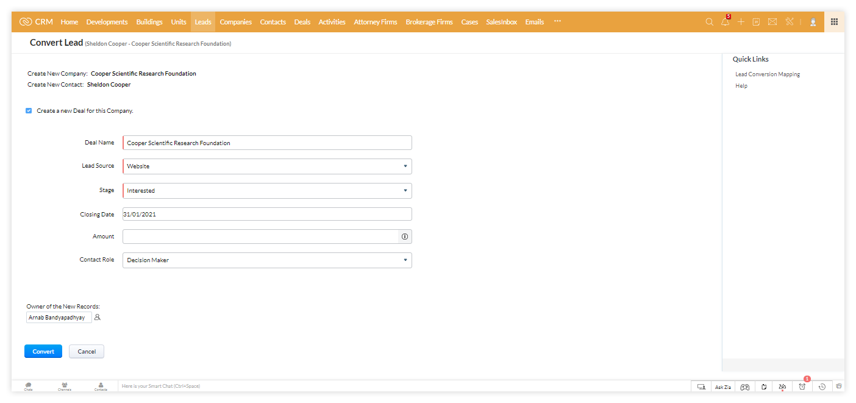This screenshot has width=856, height=403.
Task: Click the Convert button
Action: (43, 352)
